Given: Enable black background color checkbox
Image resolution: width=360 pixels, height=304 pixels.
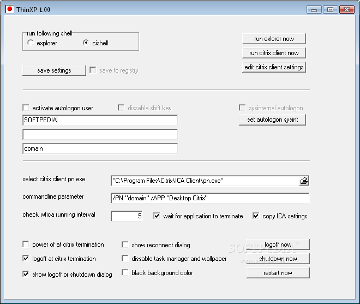Looking at the screenshot, I should click(125, 273).
